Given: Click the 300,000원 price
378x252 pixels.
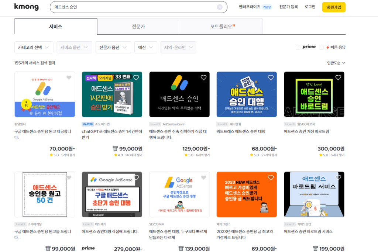Looking at the screenshot, I should point(331,149).
